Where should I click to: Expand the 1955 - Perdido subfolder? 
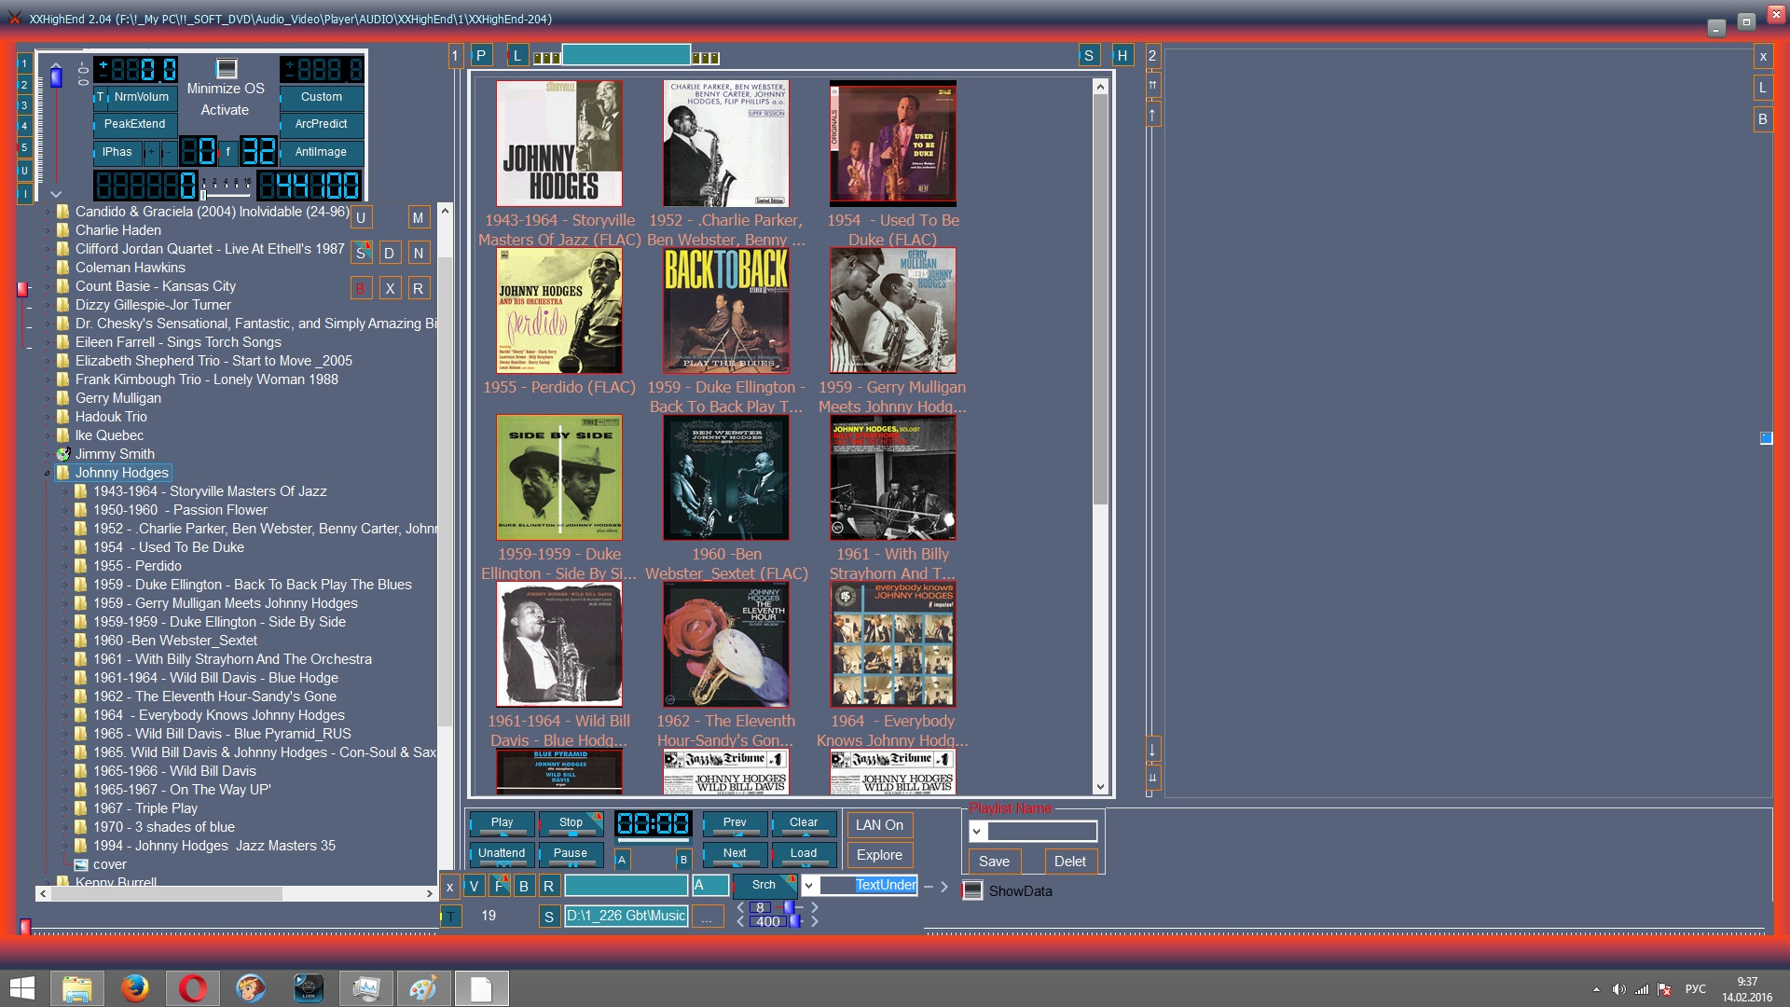click(65, 567)
